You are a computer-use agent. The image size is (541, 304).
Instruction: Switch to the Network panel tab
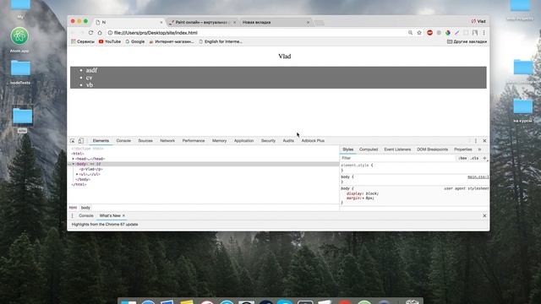167,141
